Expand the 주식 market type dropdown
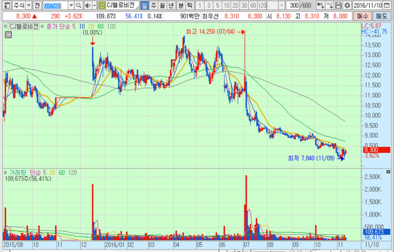Screen dimensions: 394x252 coord(28,5)
